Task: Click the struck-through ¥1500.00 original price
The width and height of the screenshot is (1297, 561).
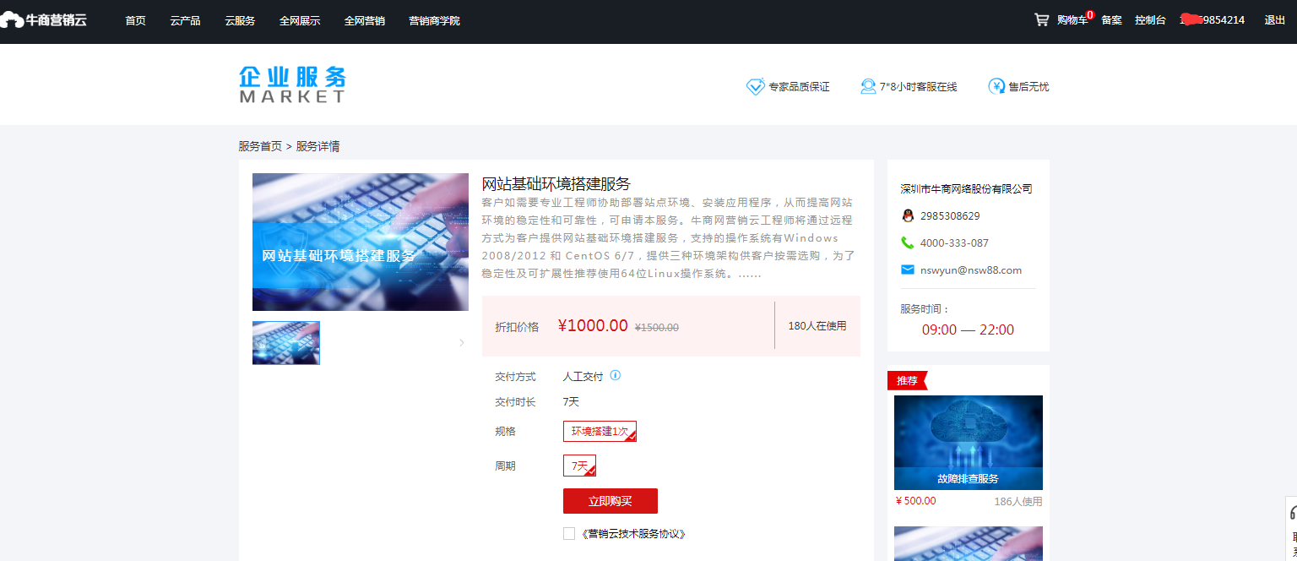Action: point(657,328)
